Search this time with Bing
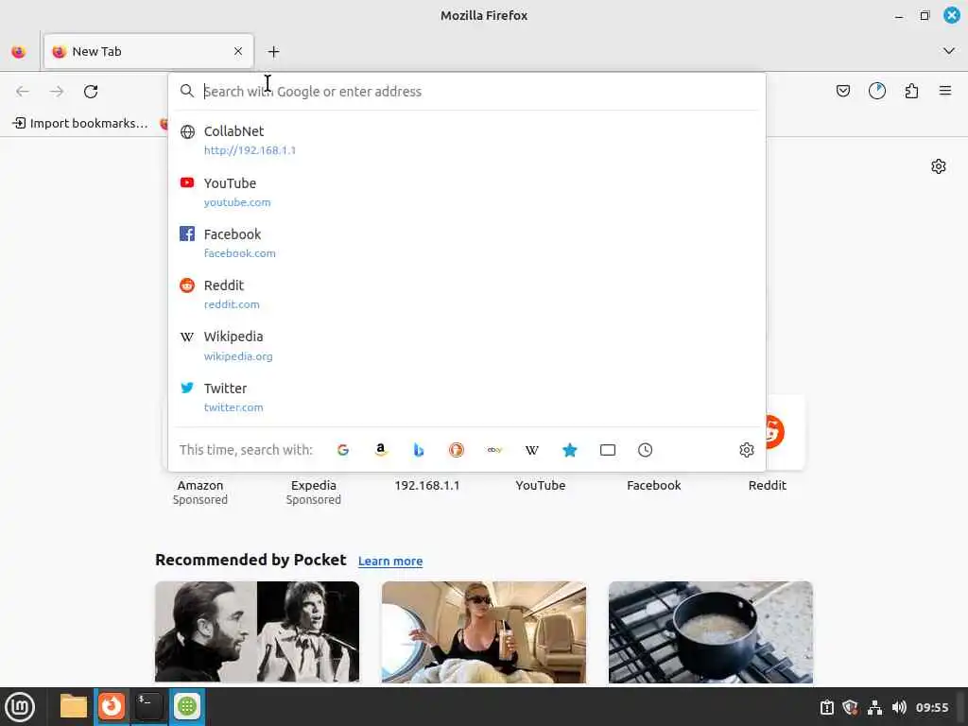 click(419, 450)
